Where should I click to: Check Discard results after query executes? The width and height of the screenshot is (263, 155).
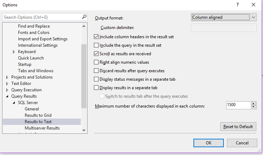(96, 71)
